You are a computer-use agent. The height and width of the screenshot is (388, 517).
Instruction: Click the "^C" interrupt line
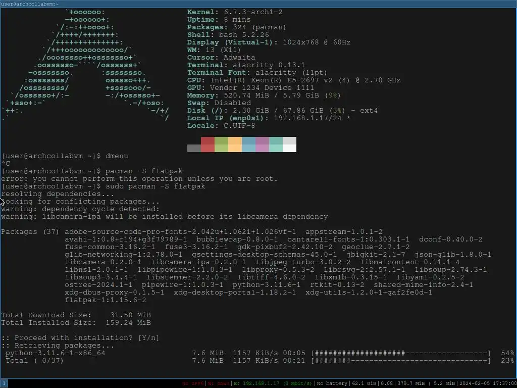pyautogui.click(x=6, y=164)
